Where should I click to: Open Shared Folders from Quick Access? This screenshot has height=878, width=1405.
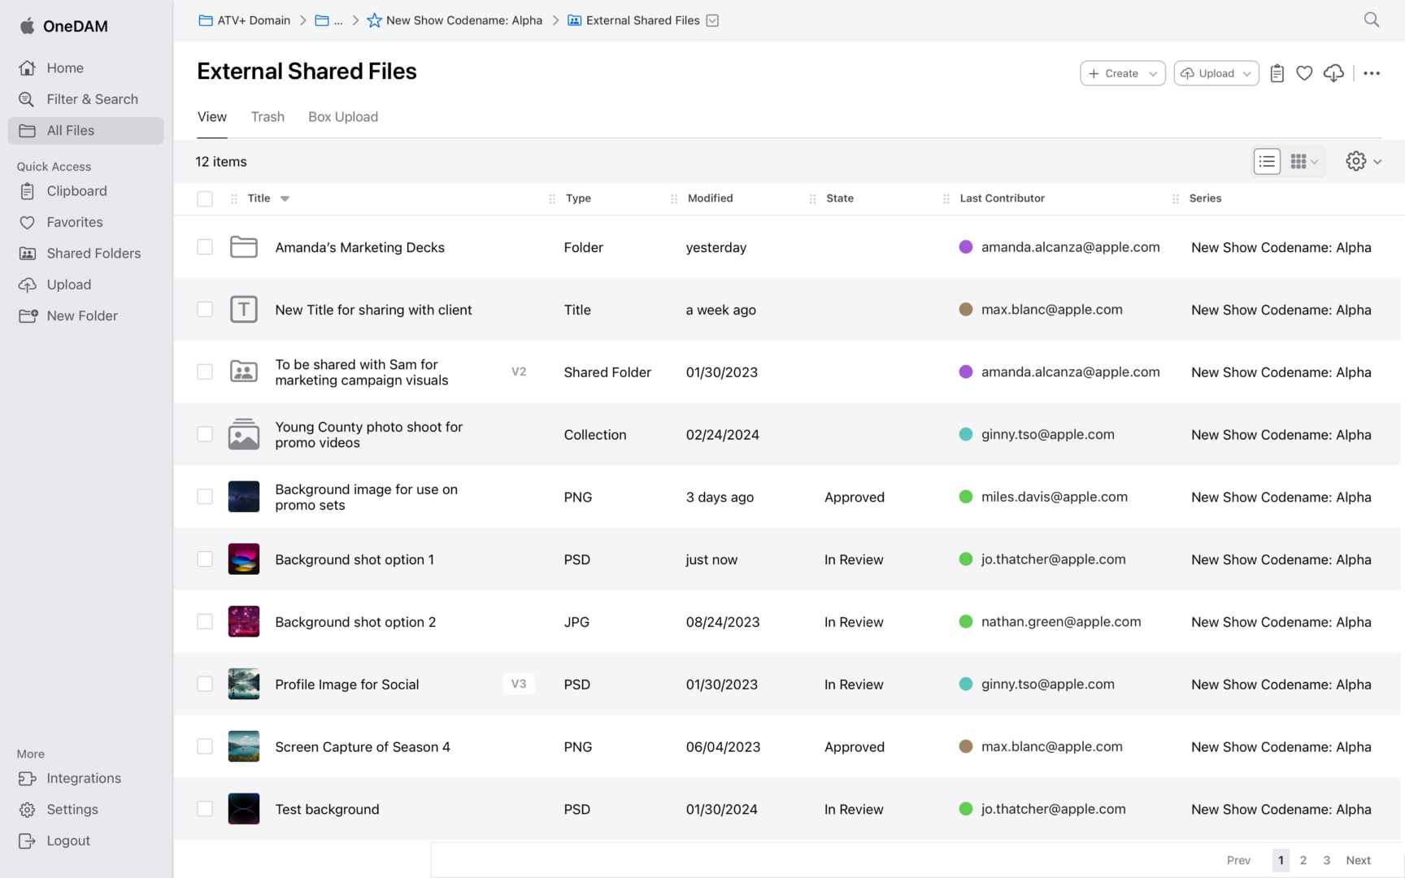[x=93, y=253]
